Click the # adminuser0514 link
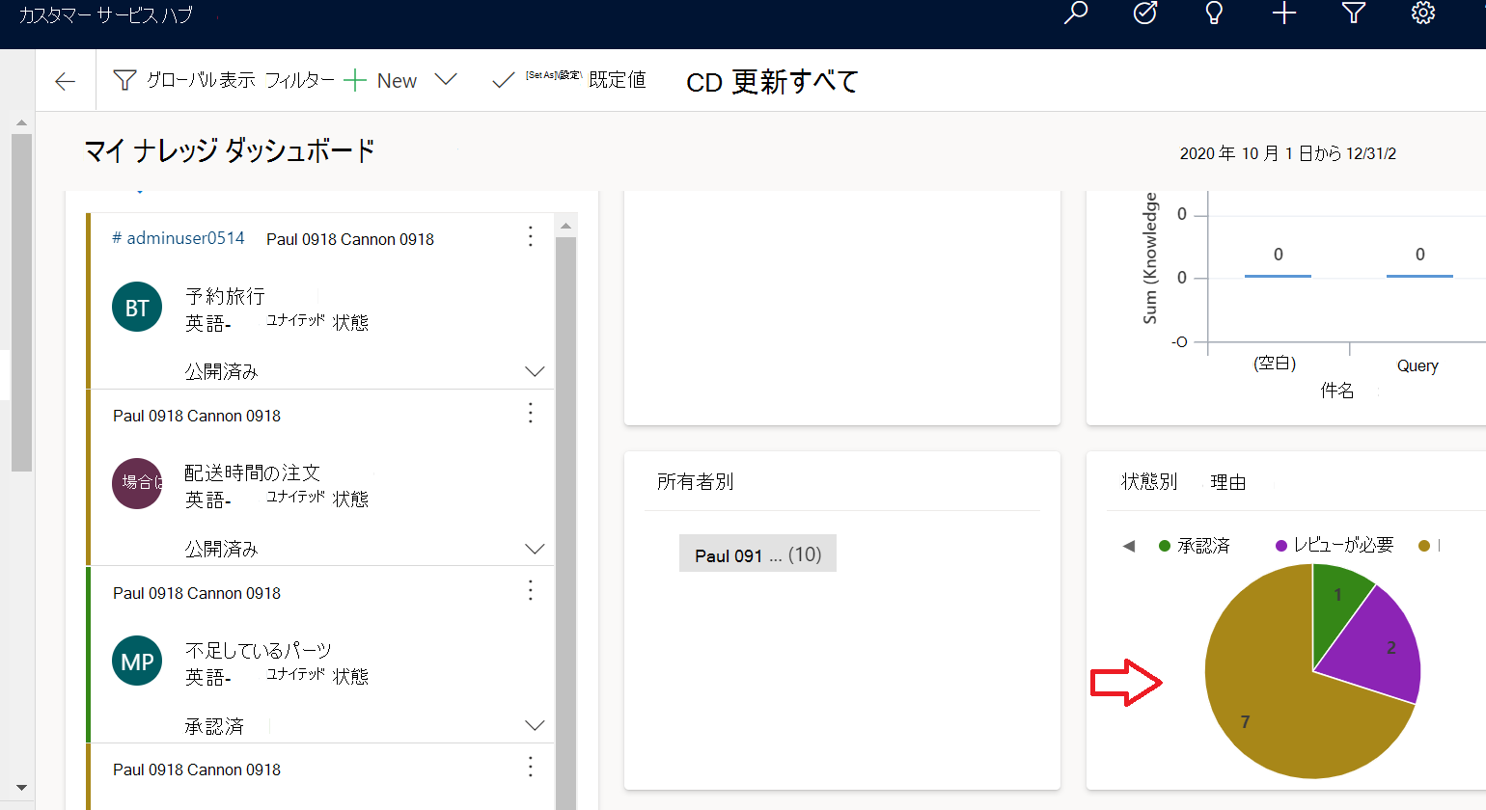 coord(179,238)
